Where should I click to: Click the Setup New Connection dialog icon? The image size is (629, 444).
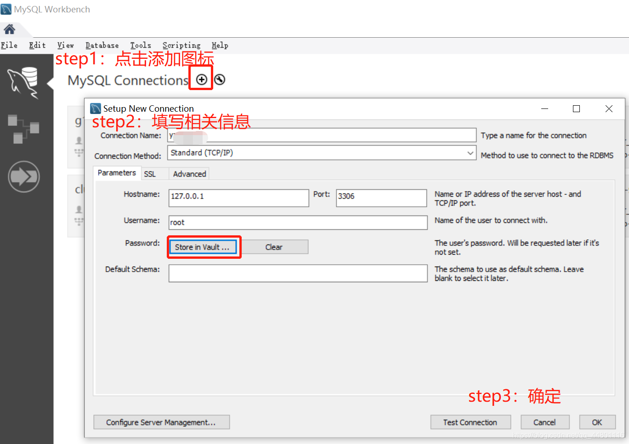coord(96,108)
